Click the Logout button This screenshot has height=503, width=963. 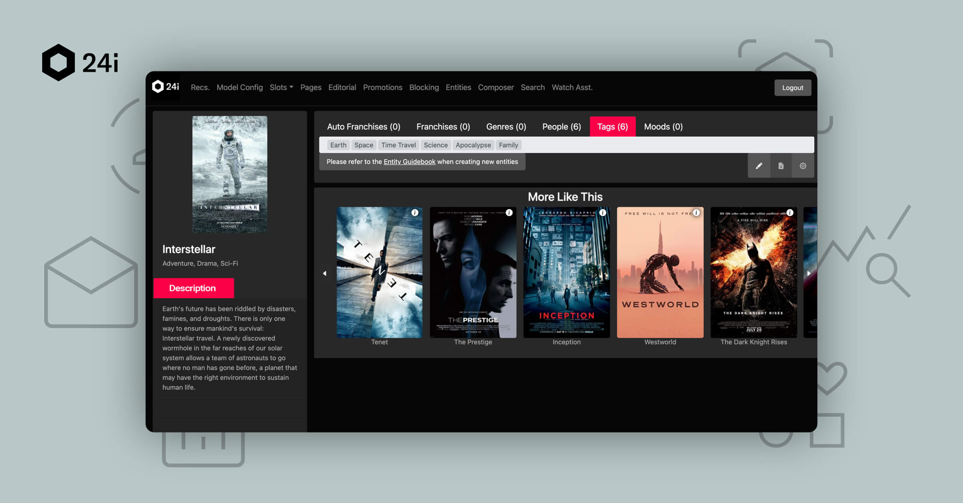pyautogui.click(x=792, y=88)
